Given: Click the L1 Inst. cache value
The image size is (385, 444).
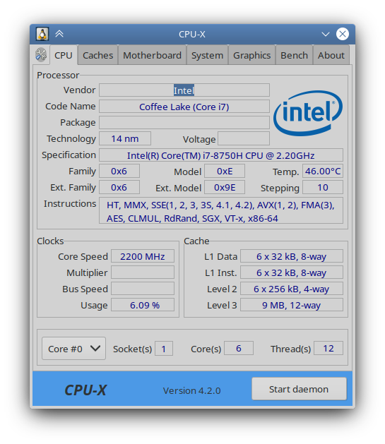Looking at the screenshot, I should click(x=292, y=272).
